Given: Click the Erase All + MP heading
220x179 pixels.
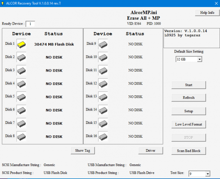Looking at the screenshot, I should point(143,18).
